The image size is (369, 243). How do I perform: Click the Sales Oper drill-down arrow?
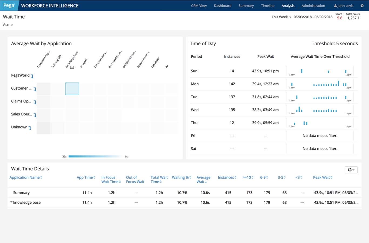click(35, 115)
